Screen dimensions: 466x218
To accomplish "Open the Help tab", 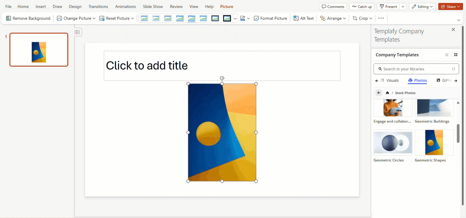I will point(209,6).
